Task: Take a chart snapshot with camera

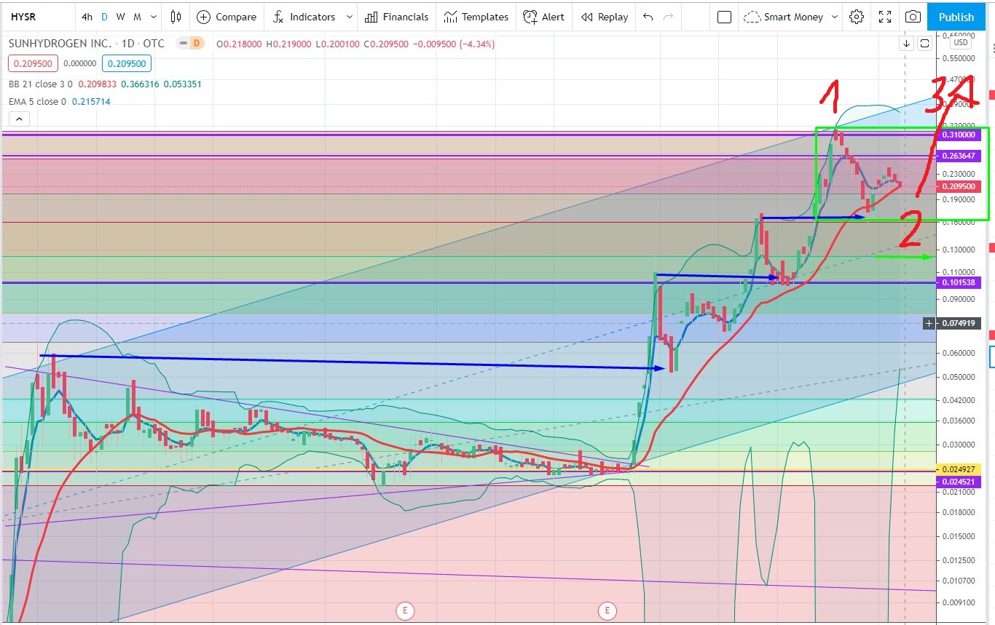Action: (x=913, y=17)
